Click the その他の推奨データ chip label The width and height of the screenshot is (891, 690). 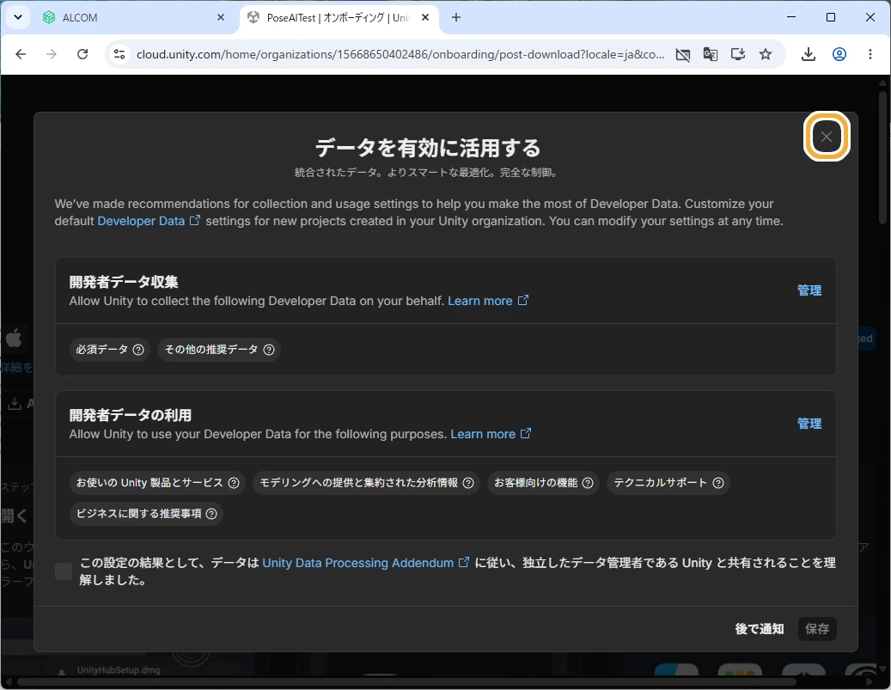pyautogui.click(x=211, y=350)
